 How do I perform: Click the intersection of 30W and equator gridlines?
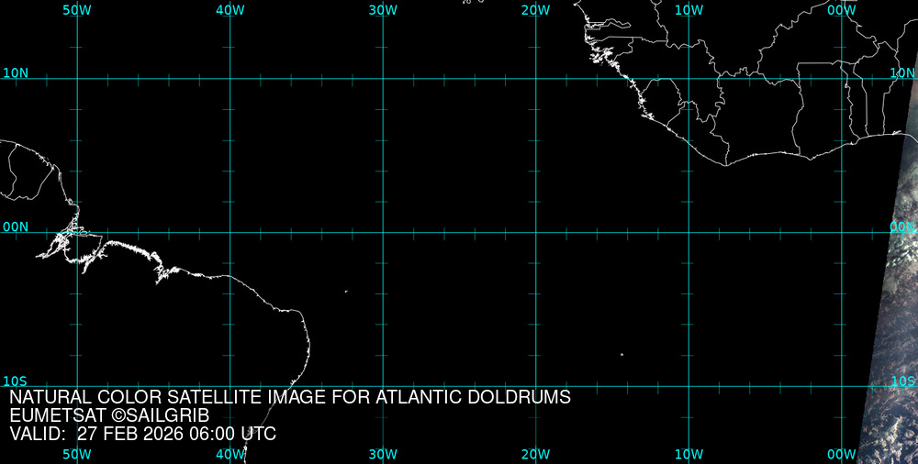(x=383, y=232)
